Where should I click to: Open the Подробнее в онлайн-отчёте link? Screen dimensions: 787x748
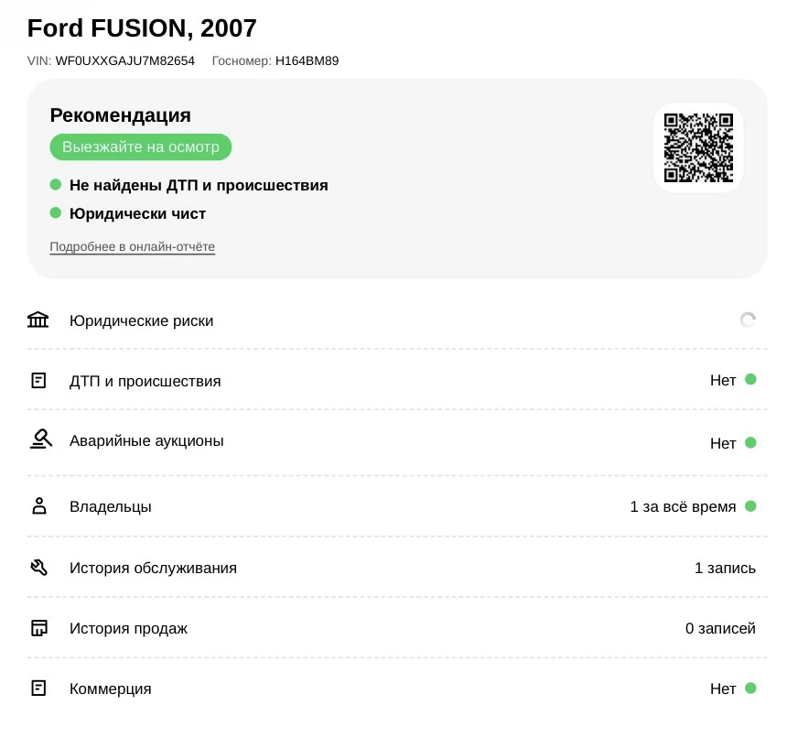click(x=133, y=246)
